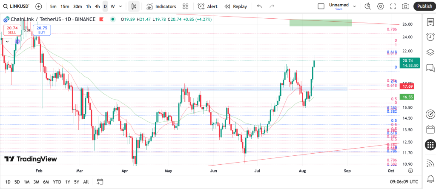Click the Publish button

pos(425,6)
